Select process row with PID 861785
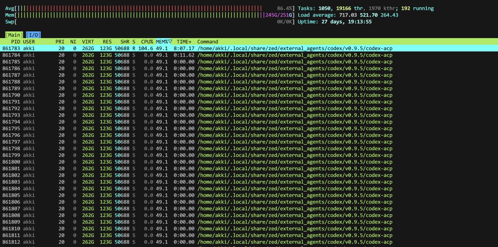Viewport: 498px width, 247px height. (249, 62)
